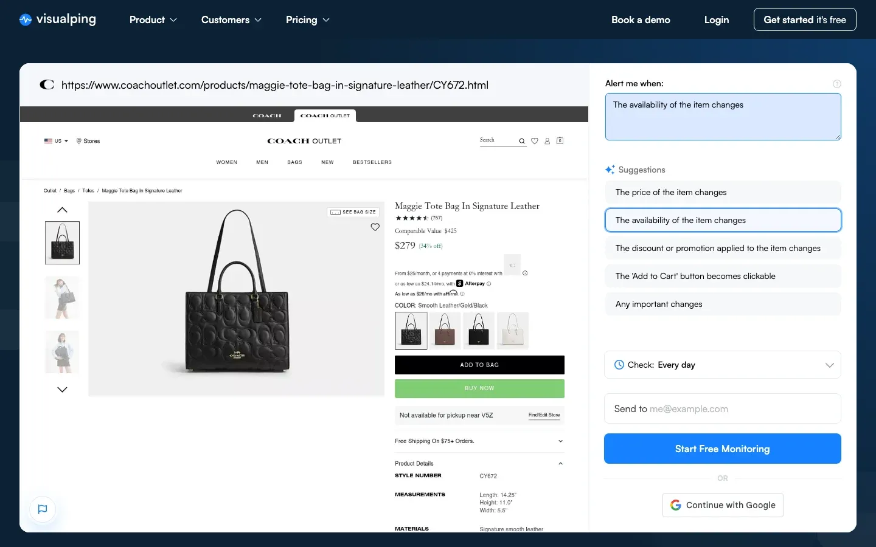Click the flag report icon button
876x547 pixels.
coord(43,509)
